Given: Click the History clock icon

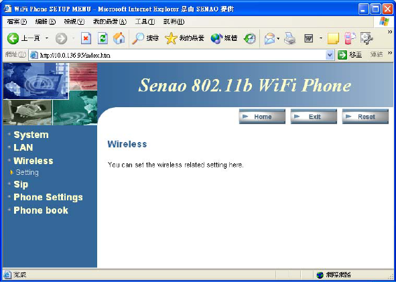Looking at the screenshot, I should tap(250, 39).
